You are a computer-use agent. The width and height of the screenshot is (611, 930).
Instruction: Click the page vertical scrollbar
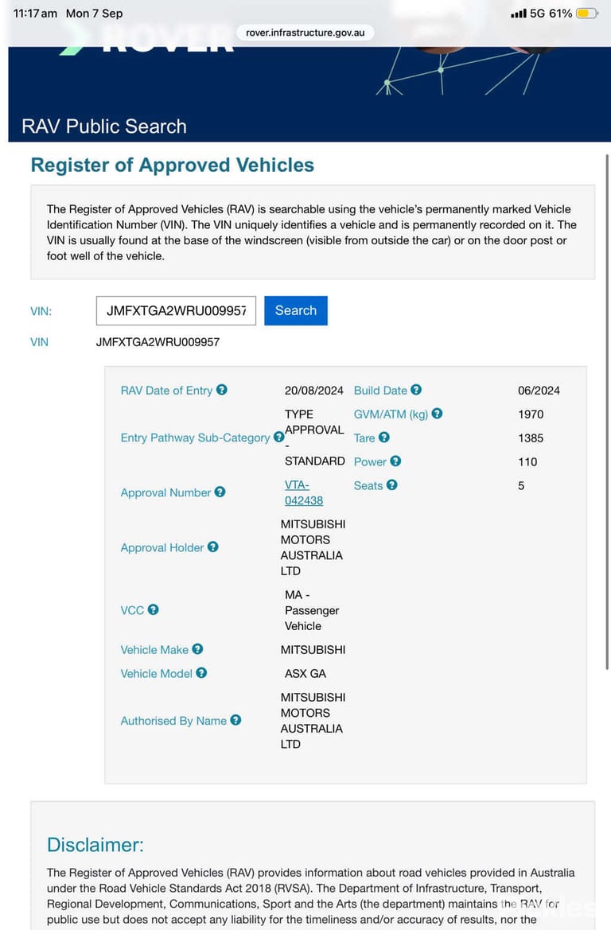point(607,411)
